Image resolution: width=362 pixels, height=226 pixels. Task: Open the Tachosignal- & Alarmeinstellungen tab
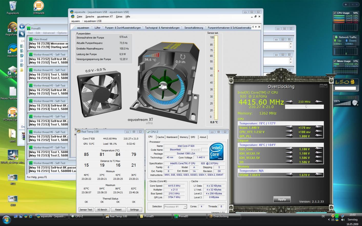point(162,28)
